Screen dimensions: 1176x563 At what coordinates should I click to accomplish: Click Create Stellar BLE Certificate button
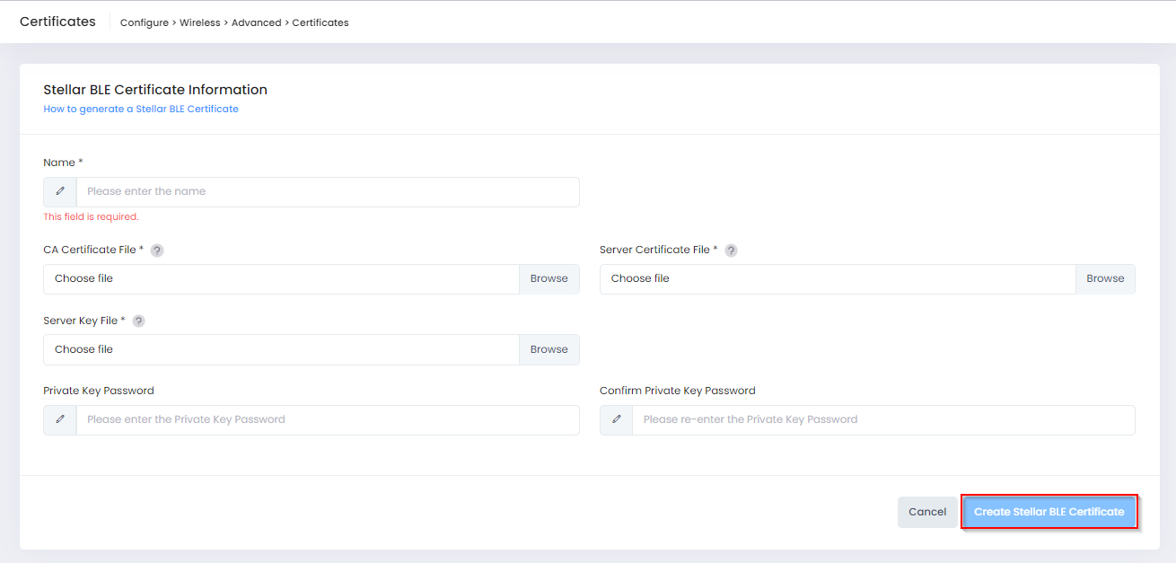pos(1049,512)
